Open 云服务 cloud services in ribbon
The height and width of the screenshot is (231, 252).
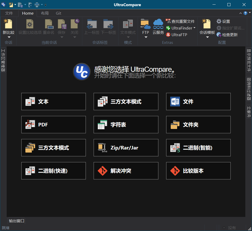coord(158,27)
